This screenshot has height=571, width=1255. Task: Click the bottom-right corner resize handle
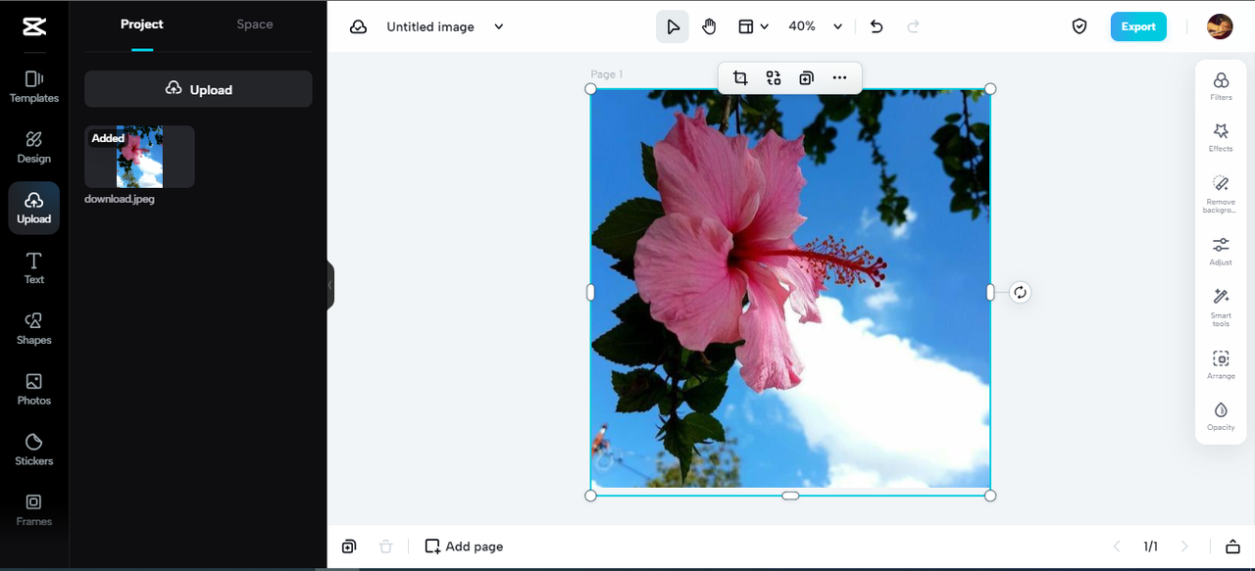(990, 496)
